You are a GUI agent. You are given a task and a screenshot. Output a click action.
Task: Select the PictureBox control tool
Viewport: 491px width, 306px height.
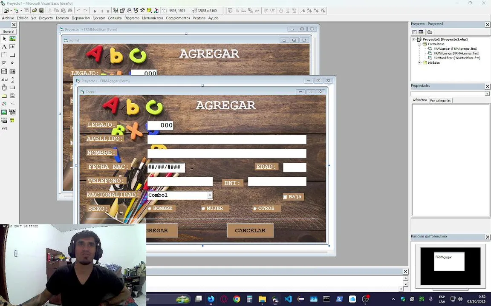(x=12, y=39)
